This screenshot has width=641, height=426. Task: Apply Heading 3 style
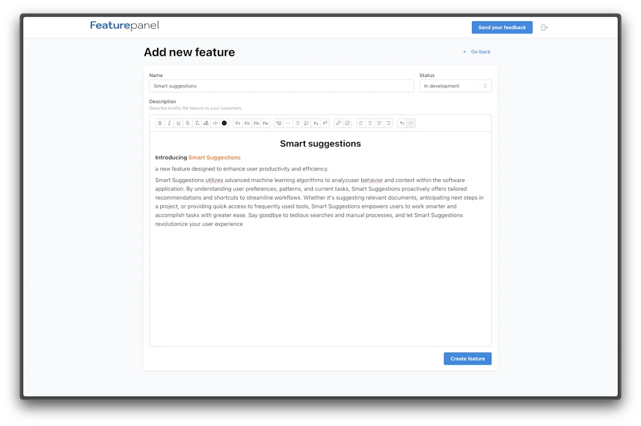(256, 123)
